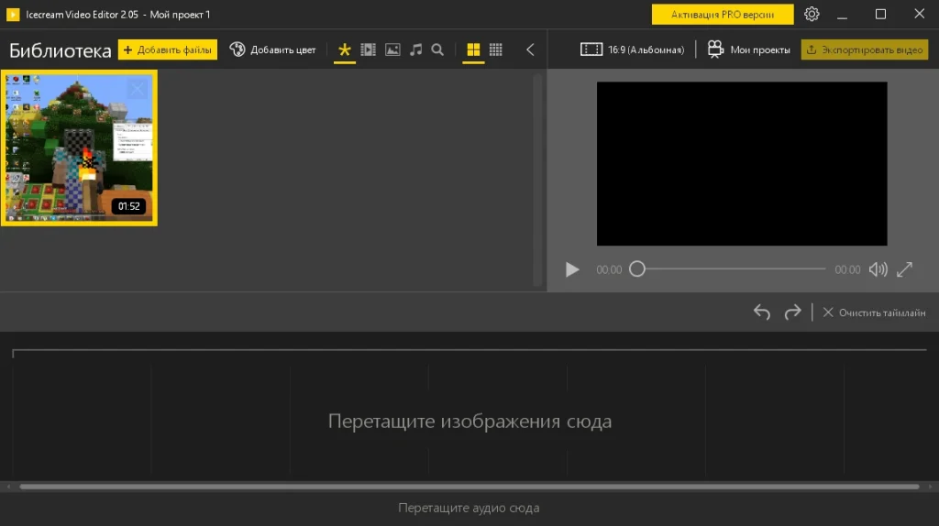Filter library by images icon

(x=392, y=49)
